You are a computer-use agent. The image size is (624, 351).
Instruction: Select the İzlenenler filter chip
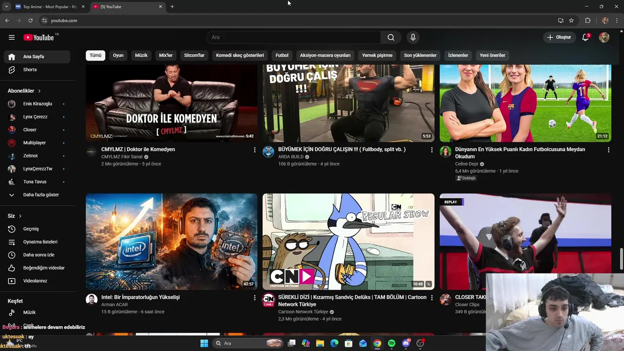point(458,56)
